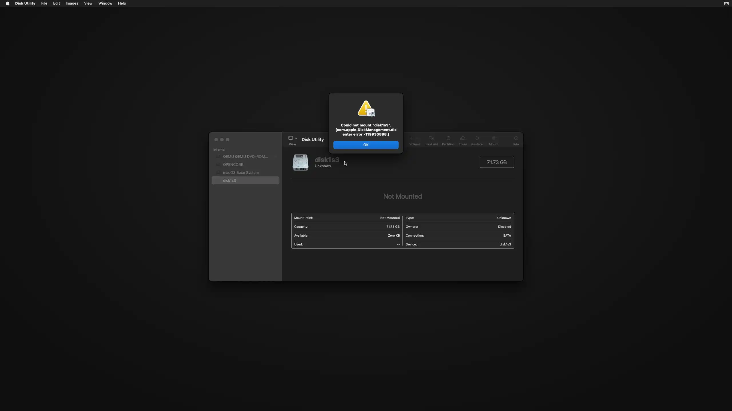Screen dimensions: 732x411
Task: Open the Images menu
Action: (x=72, y=3)
